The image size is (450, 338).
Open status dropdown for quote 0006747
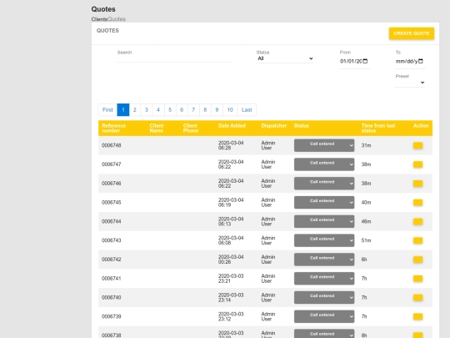click(x=324, y=164)
